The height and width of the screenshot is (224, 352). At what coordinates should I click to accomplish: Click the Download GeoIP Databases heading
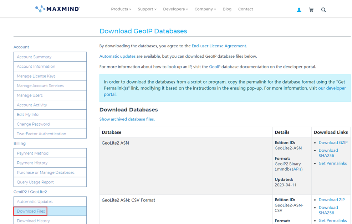tap(143, 31)
